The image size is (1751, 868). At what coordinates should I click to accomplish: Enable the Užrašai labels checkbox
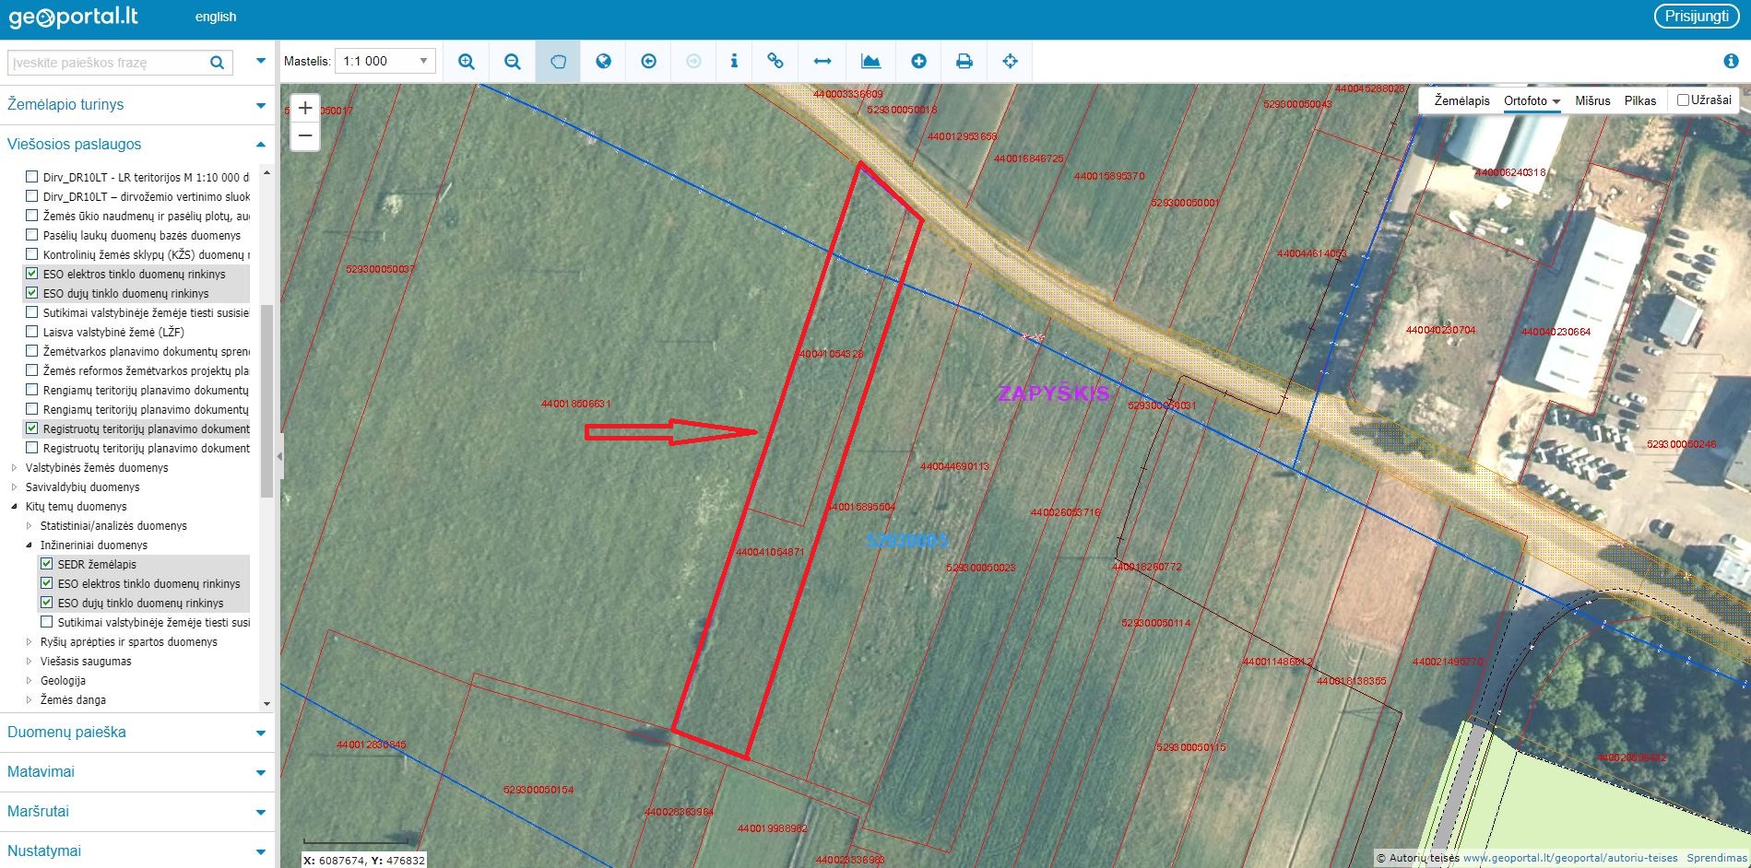(1683, 100)
